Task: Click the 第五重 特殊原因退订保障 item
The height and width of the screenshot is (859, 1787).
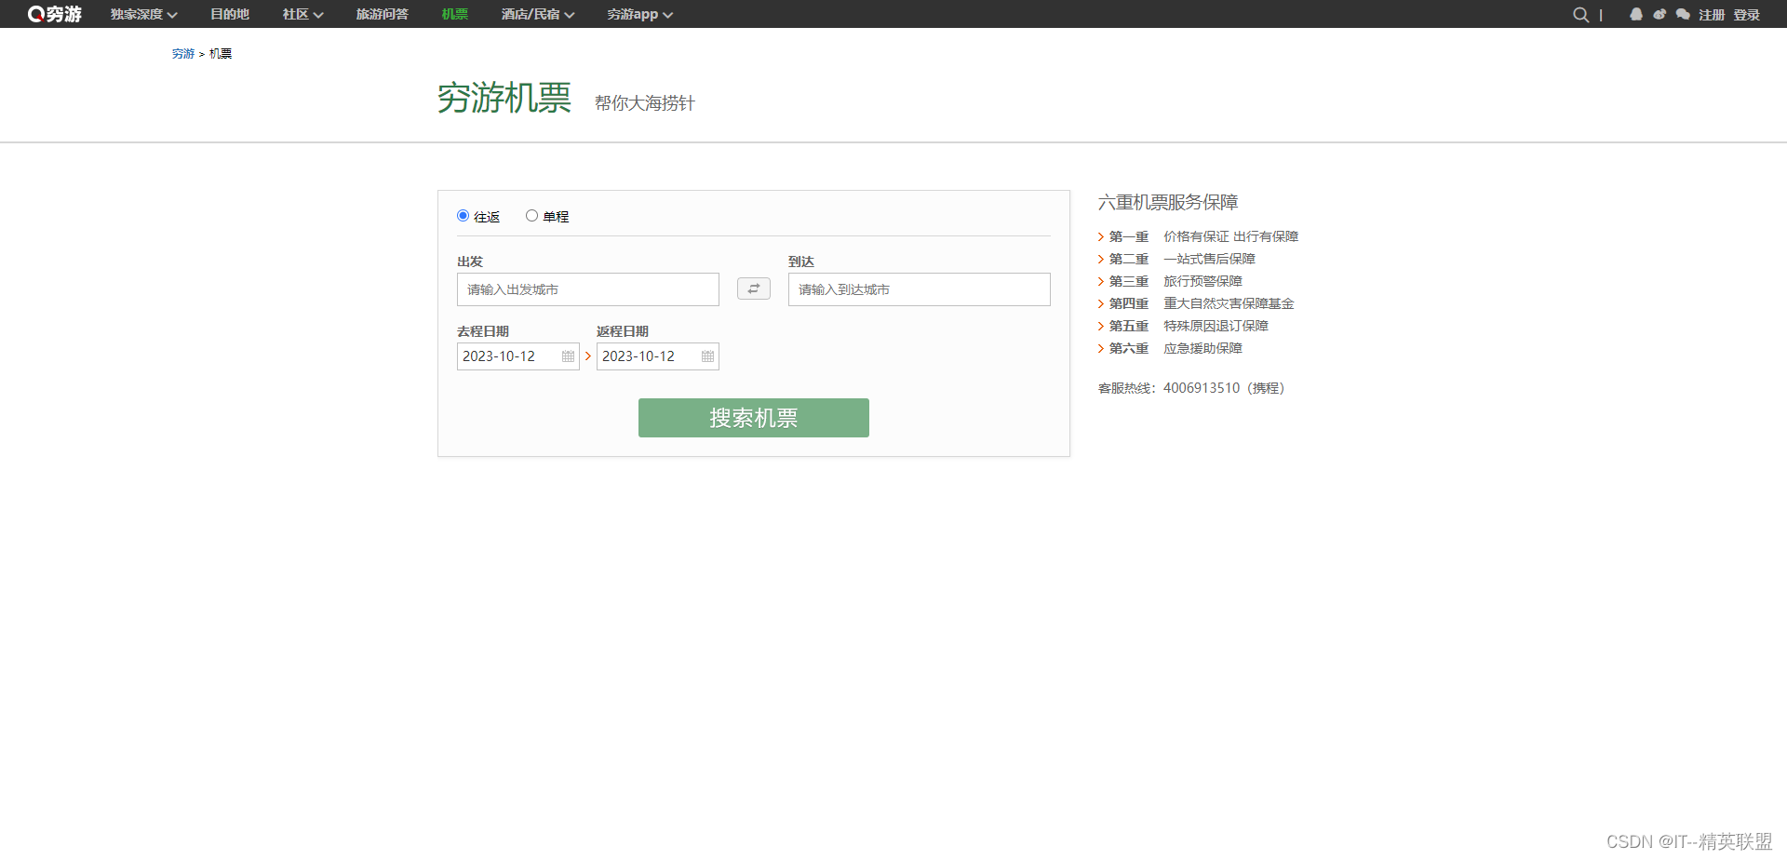Action: (1183, 326)
